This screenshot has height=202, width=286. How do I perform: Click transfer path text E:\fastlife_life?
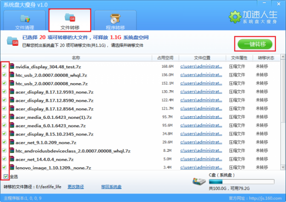(x=49, y=187)
